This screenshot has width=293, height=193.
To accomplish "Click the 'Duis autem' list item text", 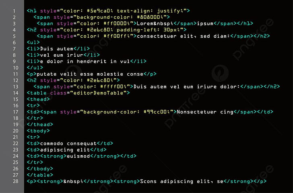I will [57, 49].
